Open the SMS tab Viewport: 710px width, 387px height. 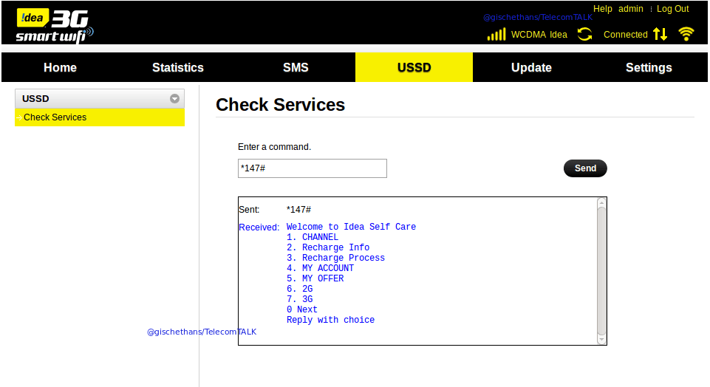pyautogui.click(x=296, y=67)
